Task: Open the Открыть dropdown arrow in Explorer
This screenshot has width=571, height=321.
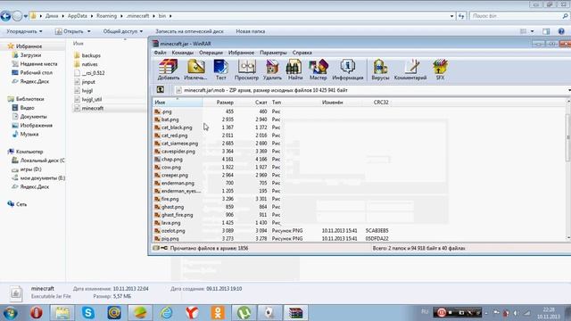Action: tap(89, 31)
